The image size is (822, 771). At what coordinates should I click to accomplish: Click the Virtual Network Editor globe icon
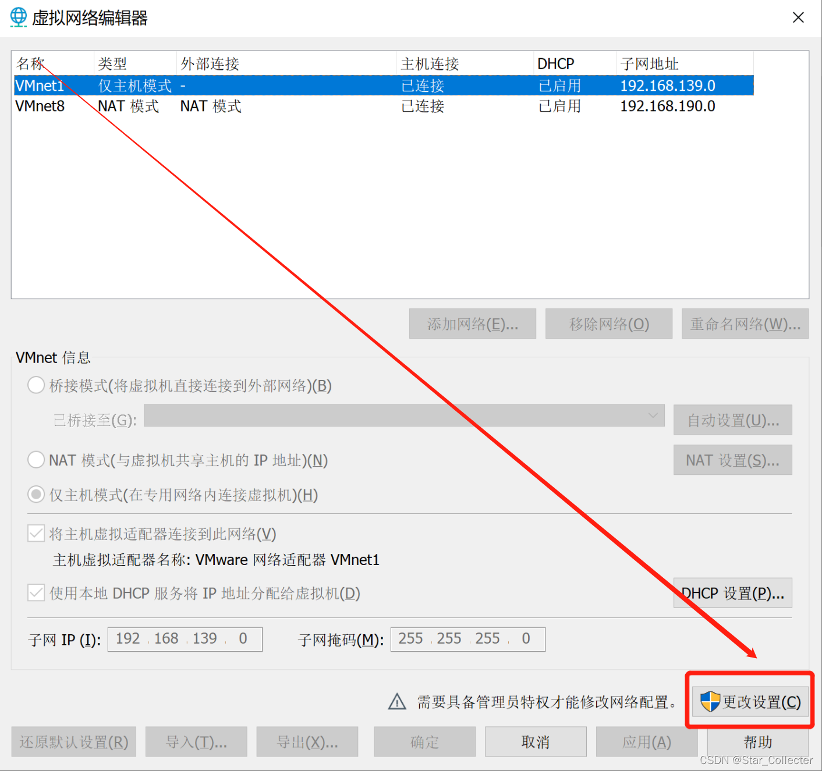point(19,17)
